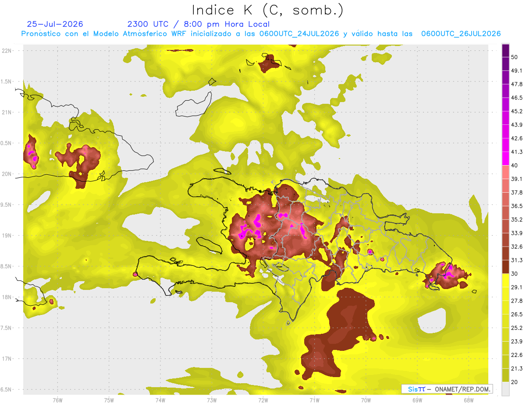Click the '50' value on the color scale

(515, 57)
